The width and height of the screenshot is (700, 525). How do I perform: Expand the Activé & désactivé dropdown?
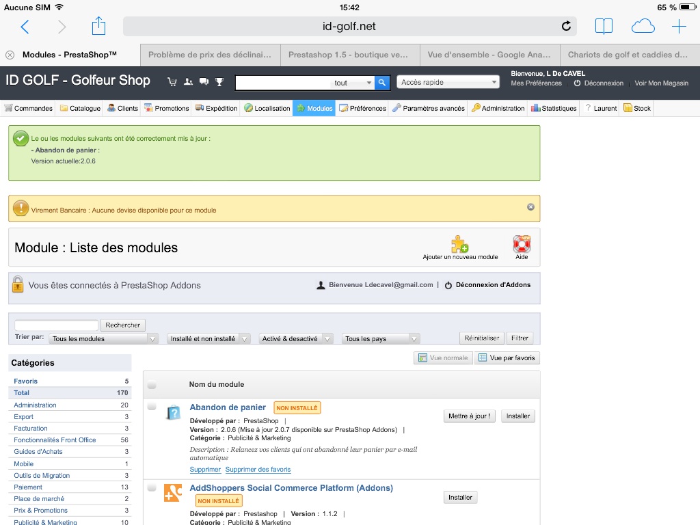[296, 339]
